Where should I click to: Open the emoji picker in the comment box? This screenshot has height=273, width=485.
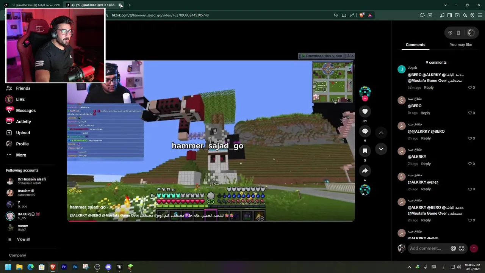click(x=462, y=248)
